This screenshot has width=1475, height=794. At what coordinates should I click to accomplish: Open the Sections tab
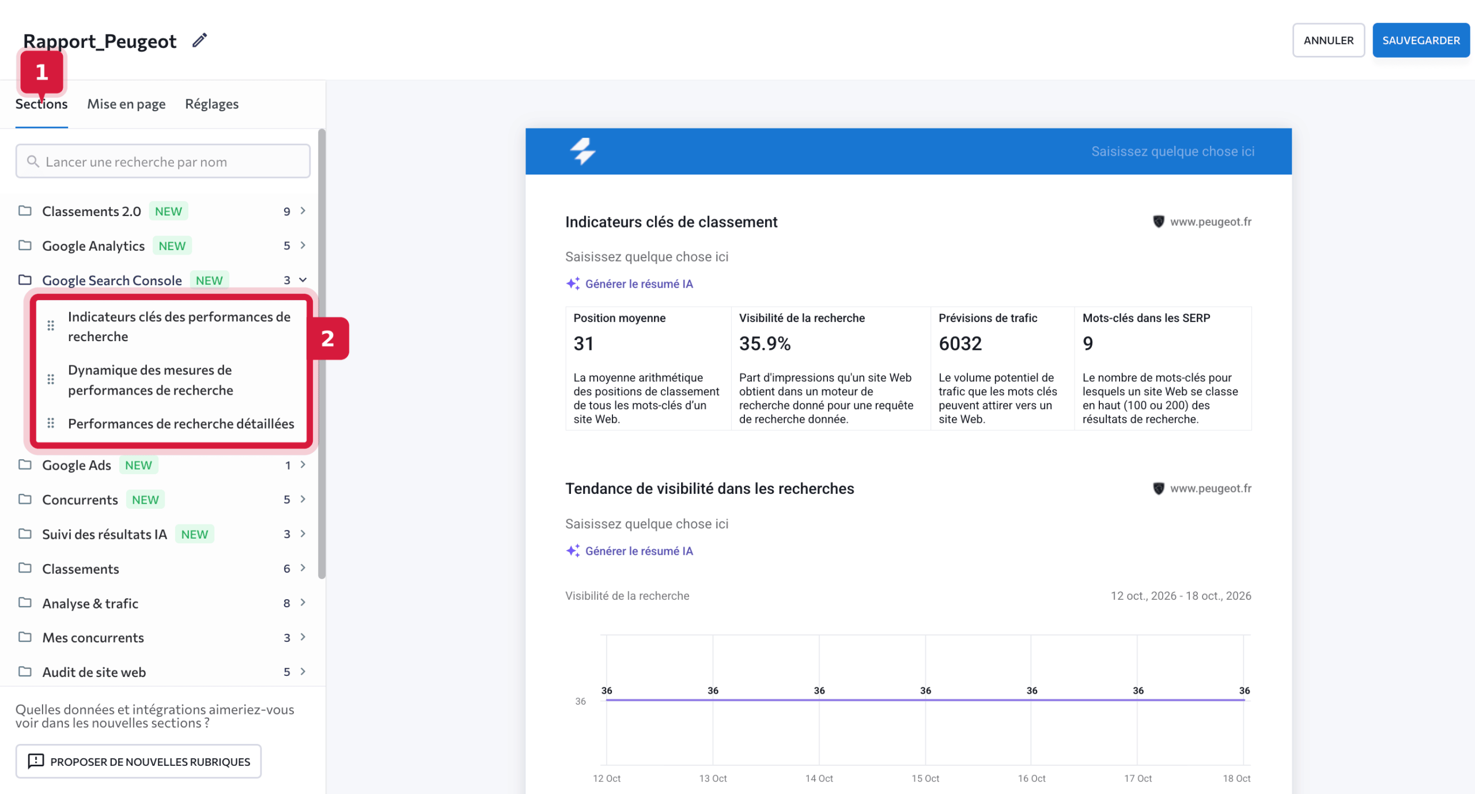pyautogui.click(x=41, y=104)
